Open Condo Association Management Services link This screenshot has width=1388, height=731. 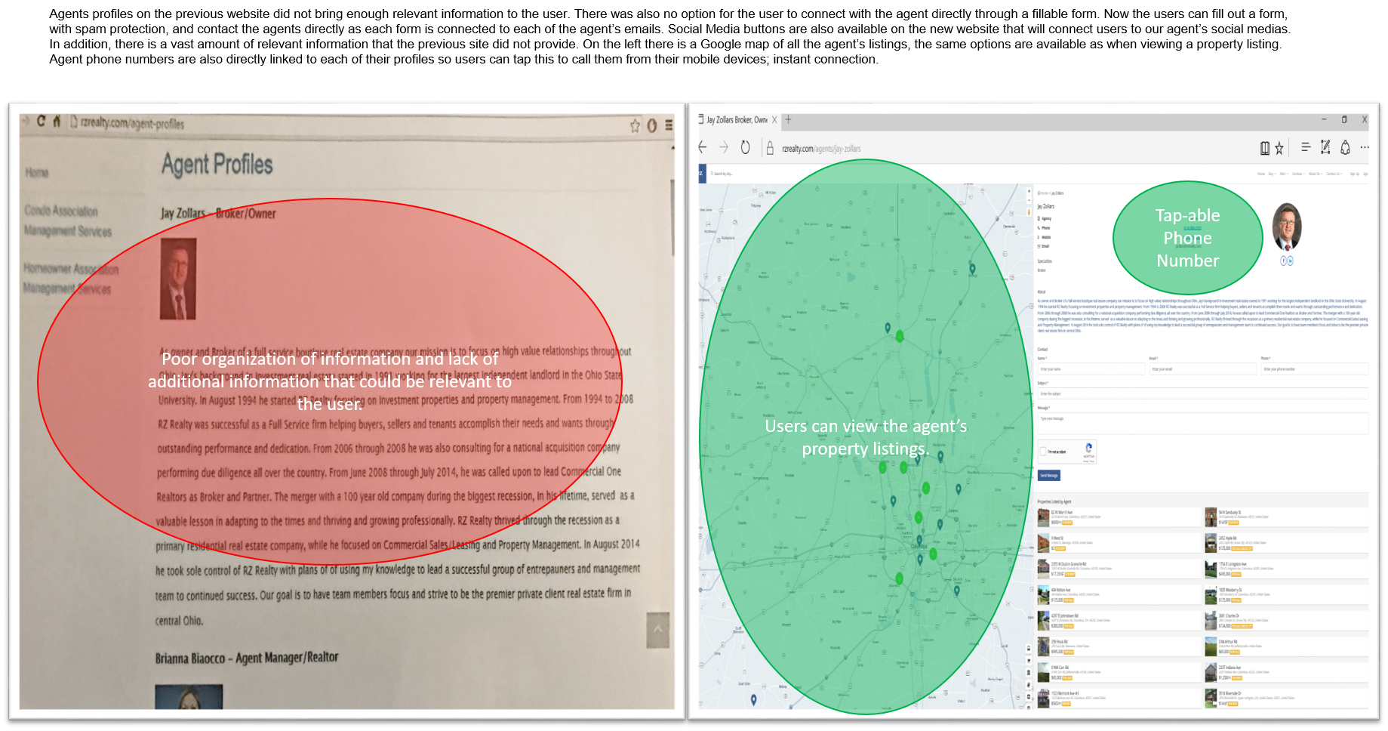click(68, 221)
